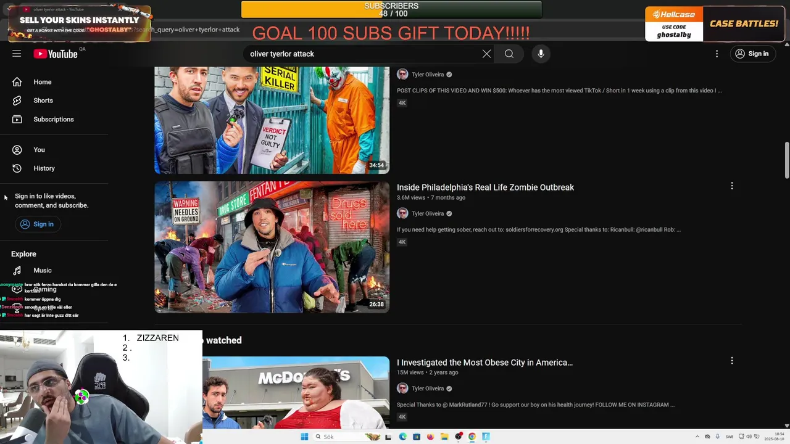Click the Music note icon
This screenshot has height=444, width=790.
click(17, 270)
